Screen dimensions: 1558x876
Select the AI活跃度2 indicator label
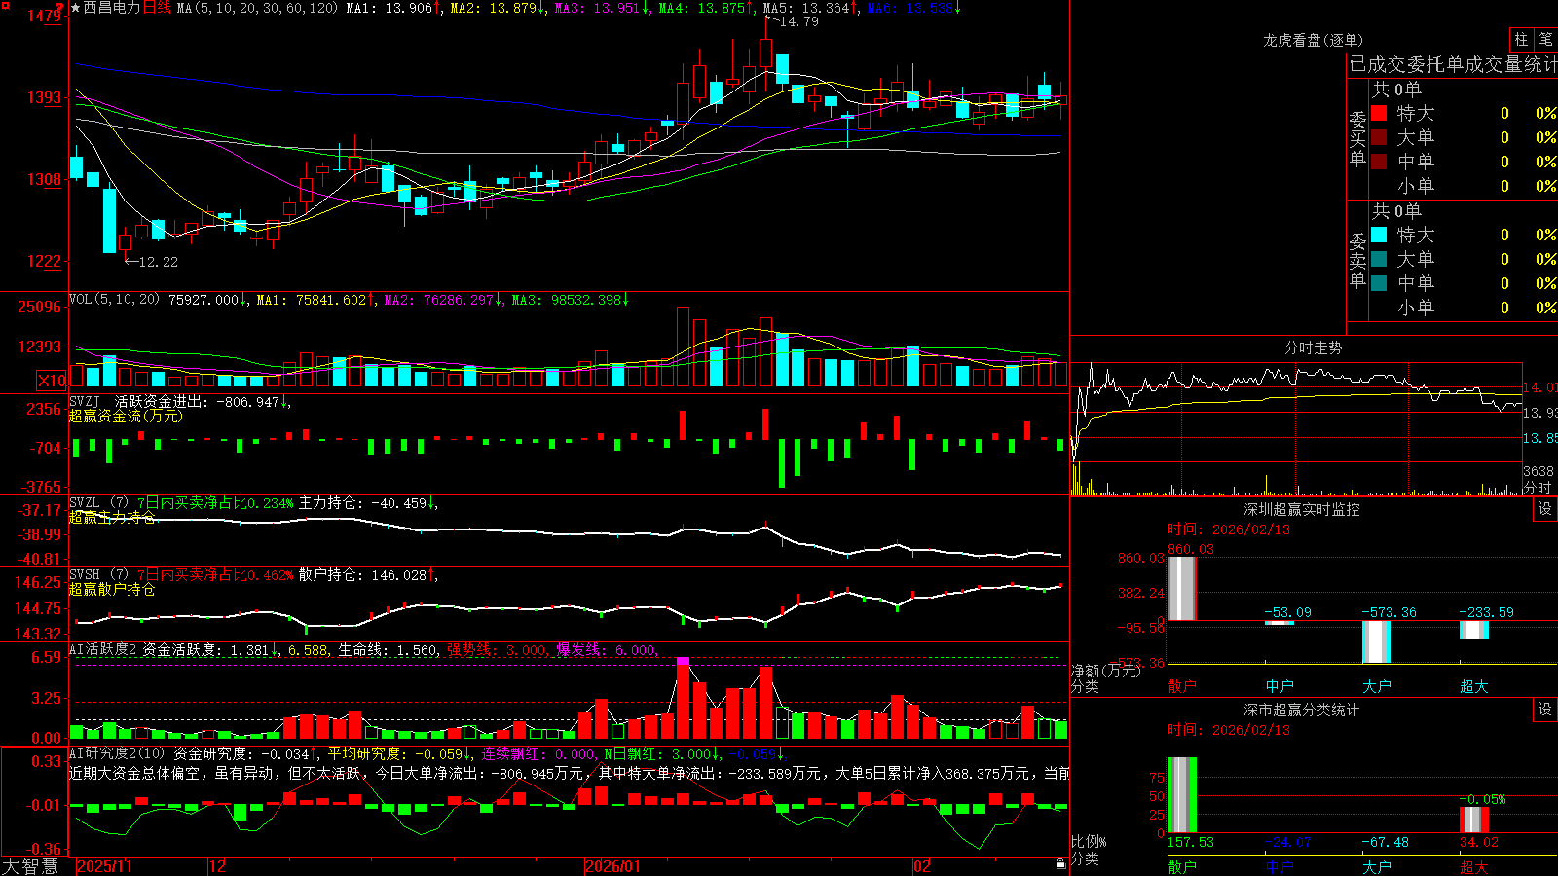point(102,650)
